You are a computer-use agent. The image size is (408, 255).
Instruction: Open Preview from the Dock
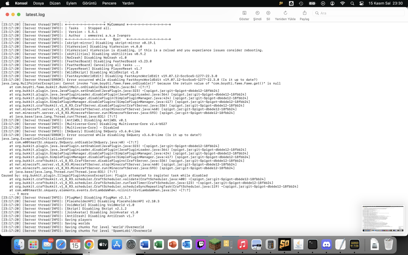point(257,245)
